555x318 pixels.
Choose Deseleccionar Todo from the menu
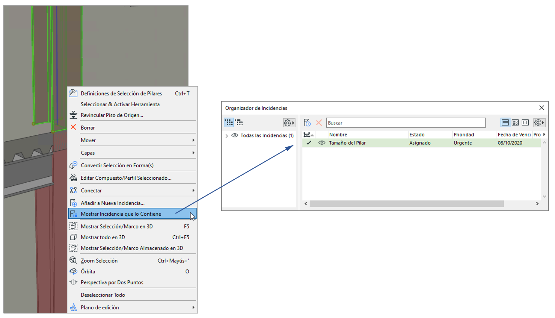[x=103, y=295]
